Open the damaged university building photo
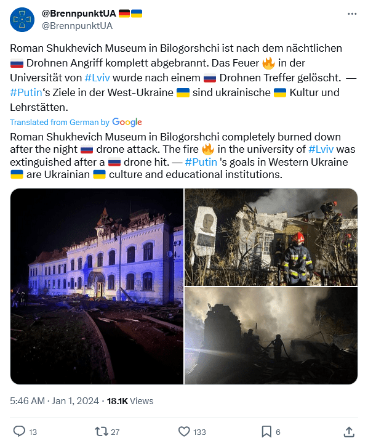 [x=97, y=286]
